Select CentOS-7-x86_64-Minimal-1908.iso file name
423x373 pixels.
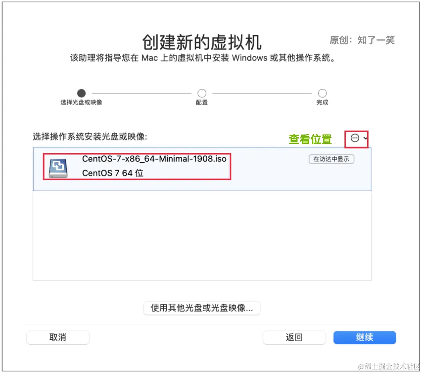pos(154,159)
